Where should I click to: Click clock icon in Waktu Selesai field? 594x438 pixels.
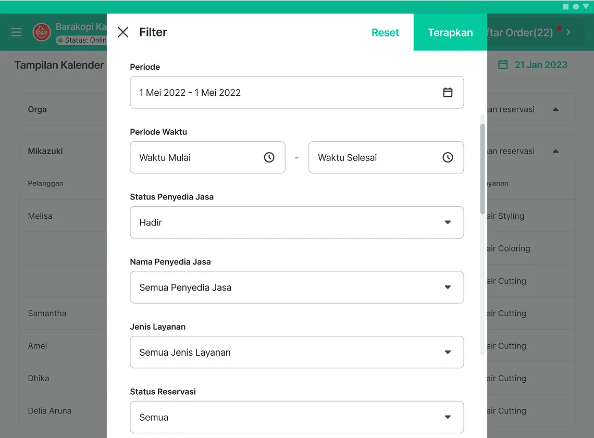448,157
